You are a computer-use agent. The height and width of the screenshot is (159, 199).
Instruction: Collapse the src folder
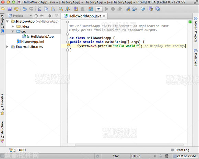coord(13,32)
